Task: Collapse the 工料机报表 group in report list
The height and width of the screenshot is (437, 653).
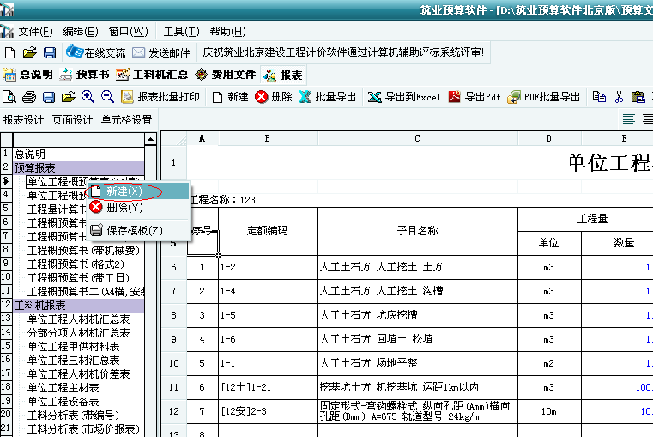Action: pyautogui.click(x=5, y=305)
